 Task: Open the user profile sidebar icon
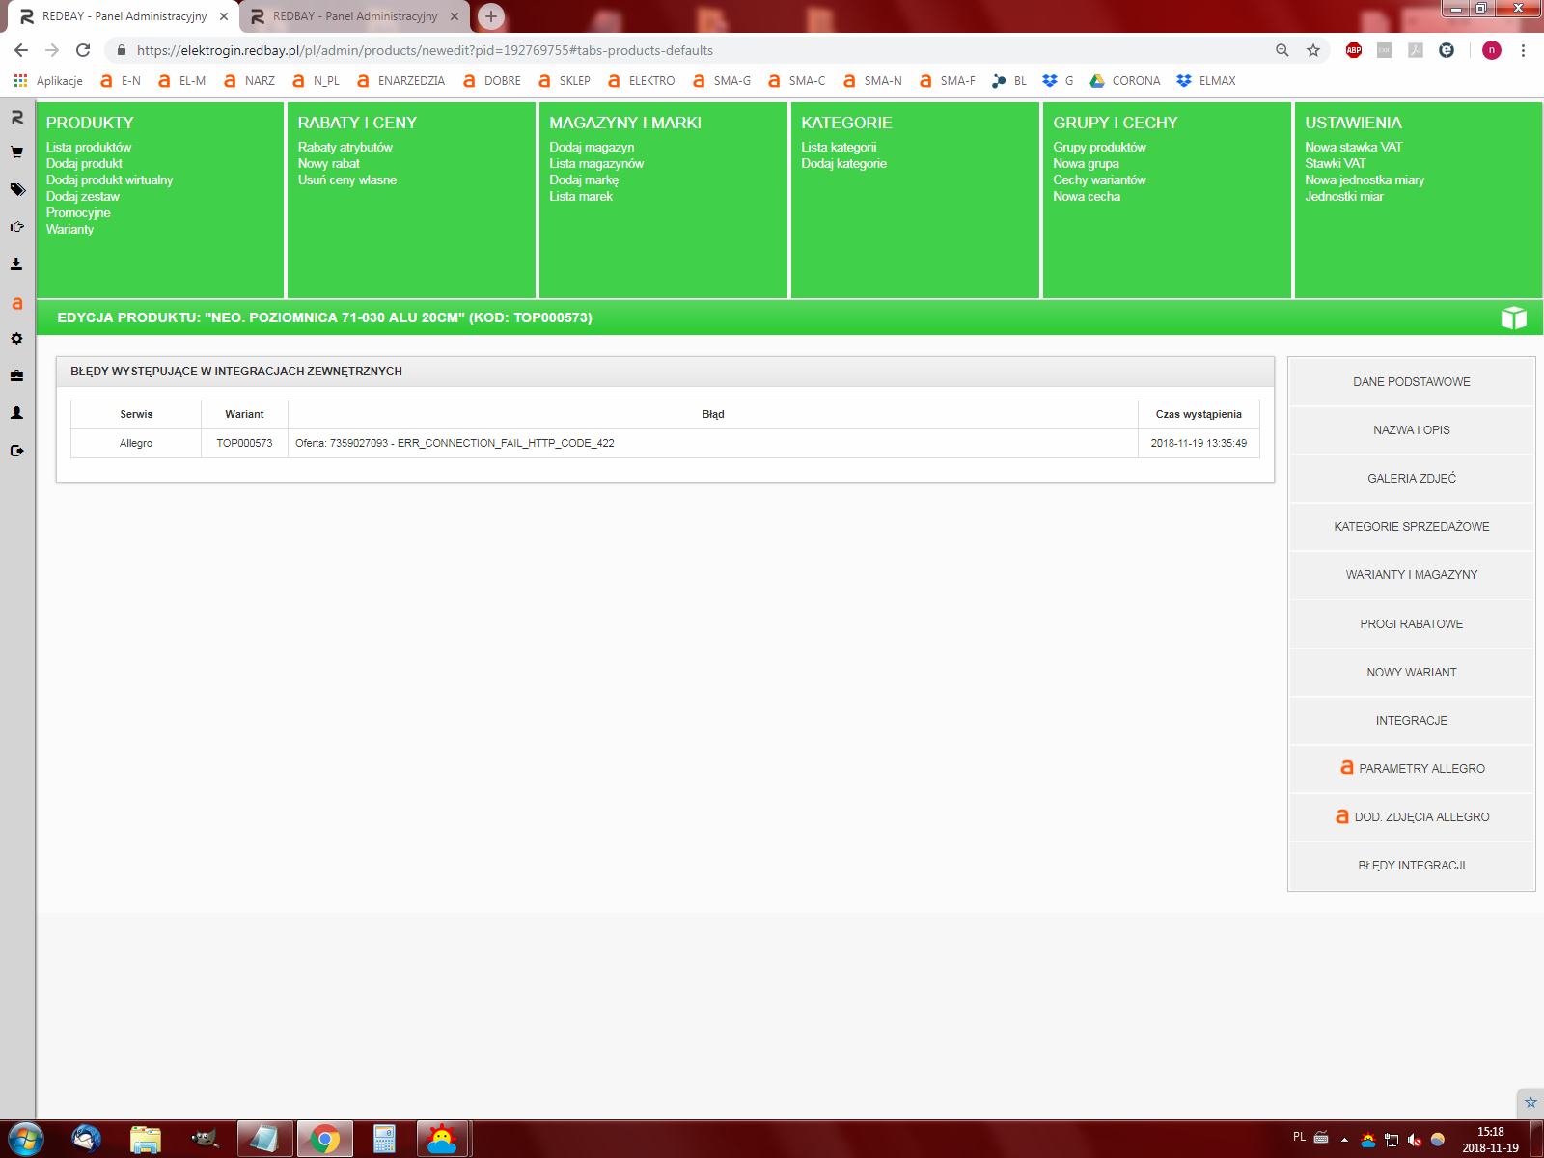click(x=16, y=412)
